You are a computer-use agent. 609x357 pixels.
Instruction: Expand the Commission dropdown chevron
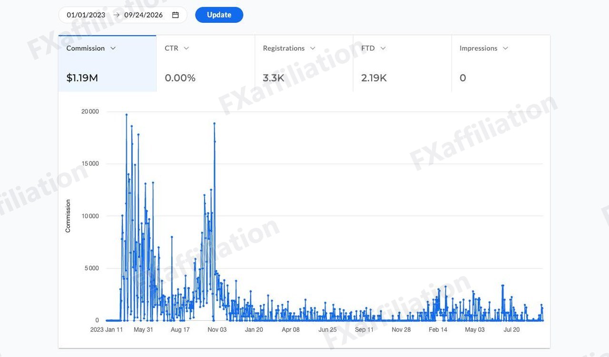[x=113, y=48]
